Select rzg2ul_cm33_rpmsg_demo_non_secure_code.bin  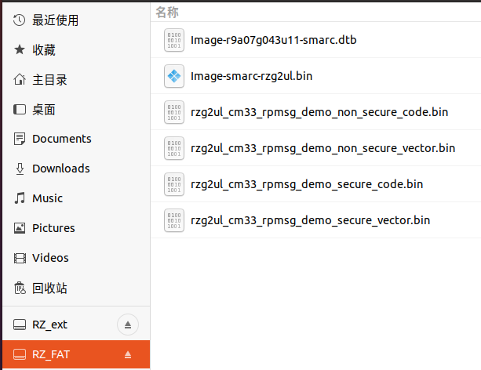pos(316,112)
